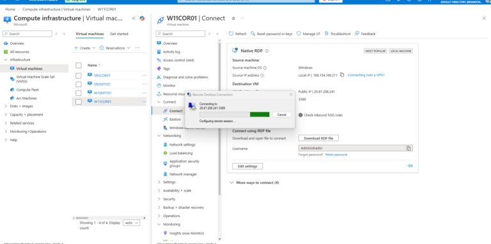Click Edit settings button
Image resolution: width=491 pixels, height=244 pixels.
247,167
